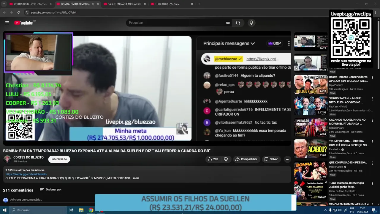Start voice search with the microphone
This screenshot has width=380, height=214.
tap(251, 23)
